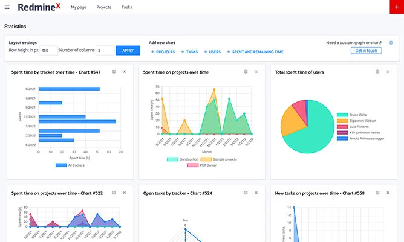Focus the Row height in px field
Screen dimensions: 404x242
coord(49,51)
